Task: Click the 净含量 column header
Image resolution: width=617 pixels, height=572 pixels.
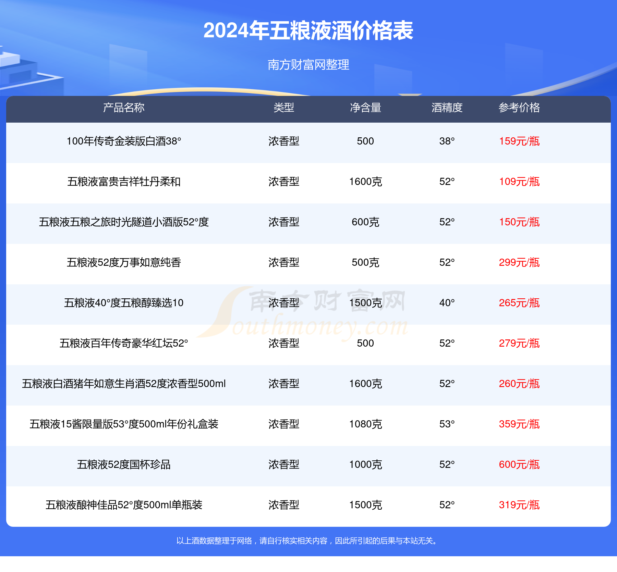Action: (365, 108)
